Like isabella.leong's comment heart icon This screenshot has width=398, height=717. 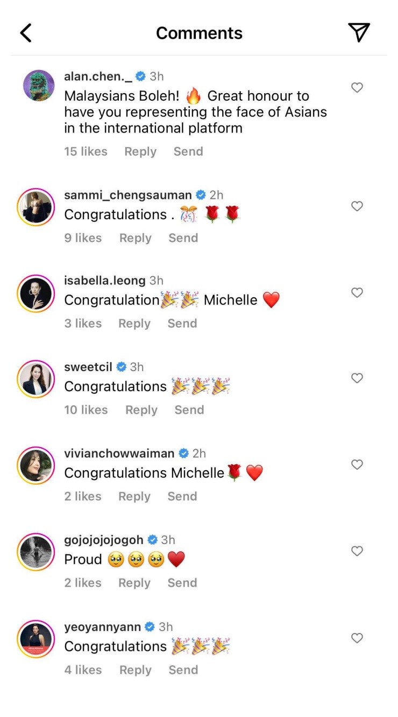click(357, 293)
